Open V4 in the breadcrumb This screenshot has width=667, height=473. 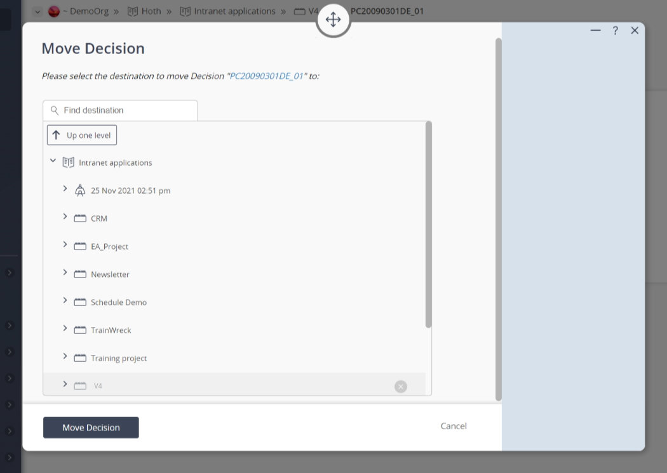click(313, 11)
